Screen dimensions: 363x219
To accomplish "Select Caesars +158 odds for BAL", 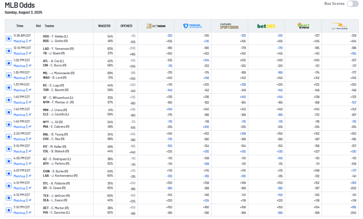I will coord(243,134).
